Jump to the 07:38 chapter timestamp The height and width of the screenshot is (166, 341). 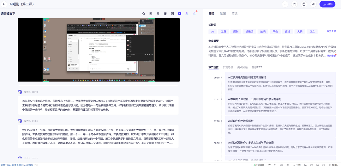[x=217, y=121]
